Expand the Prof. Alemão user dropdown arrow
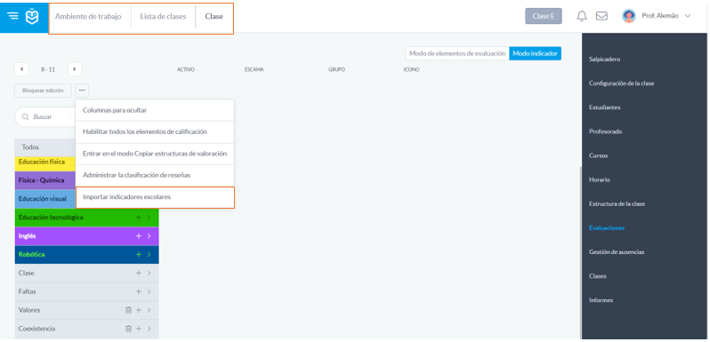The height and width of the screenshot is (342, 710). coord(688,16)
